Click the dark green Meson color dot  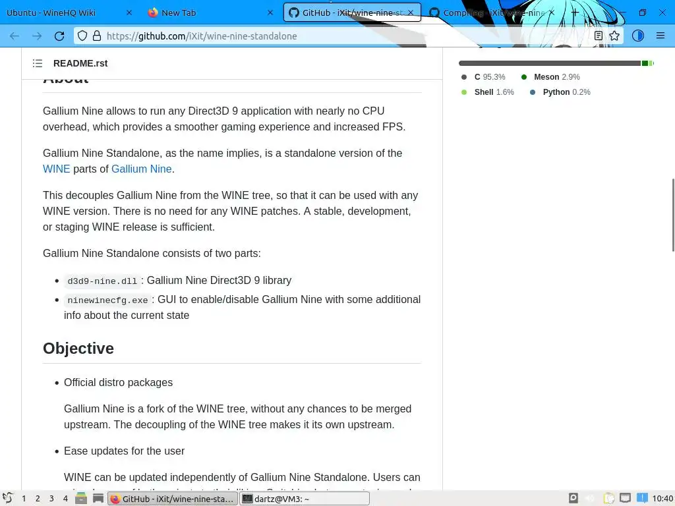click(x=524, y=77)
